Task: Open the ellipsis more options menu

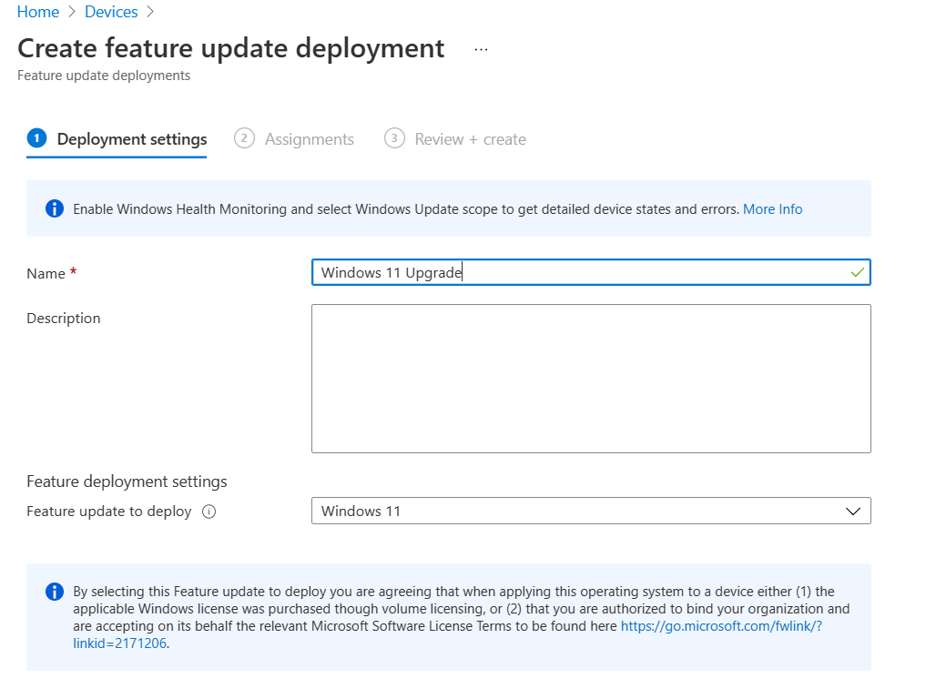Action: tap(481, 49)
